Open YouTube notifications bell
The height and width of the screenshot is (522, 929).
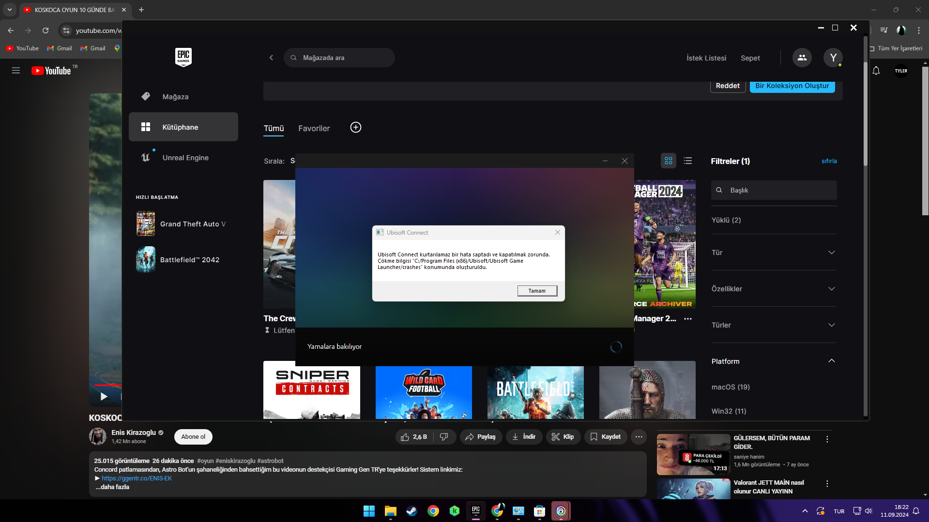pos(876,71)
